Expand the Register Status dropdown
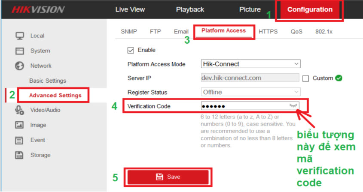The width and height of the screenshot is (363, 192). click(250, 92)
